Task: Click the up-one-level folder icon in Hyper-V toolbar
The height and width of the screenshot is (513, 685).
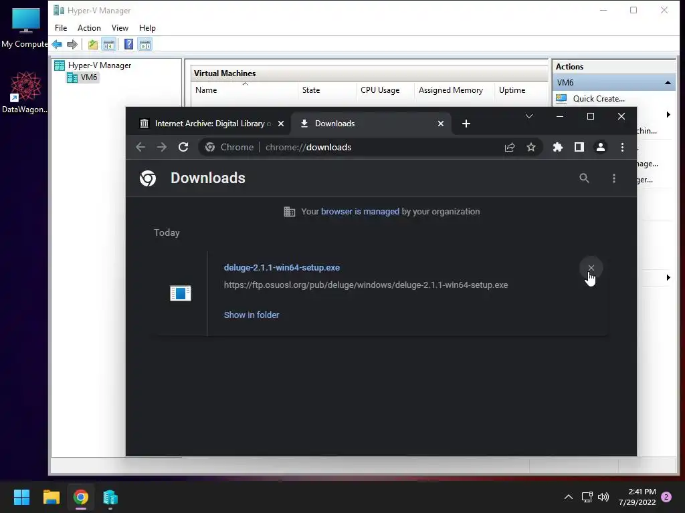Action: coord(92,44)
